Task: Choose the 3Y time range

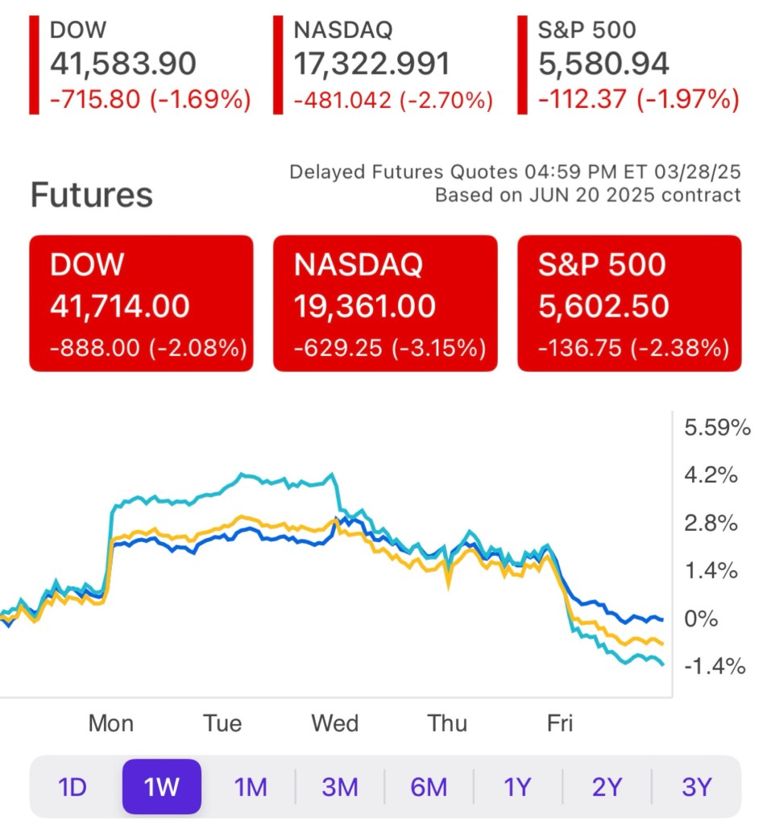Action: [x=695, y=786]
